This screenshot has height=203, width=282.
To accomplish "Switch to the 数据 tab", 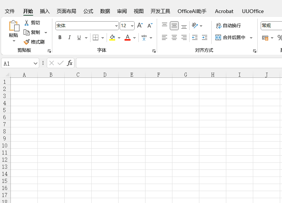I will pos(105,11).
